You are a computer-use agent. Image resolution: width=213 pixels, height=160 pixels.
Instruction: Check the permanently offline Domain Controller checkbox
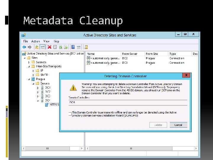pyautogui.click(x=70, y=114)
